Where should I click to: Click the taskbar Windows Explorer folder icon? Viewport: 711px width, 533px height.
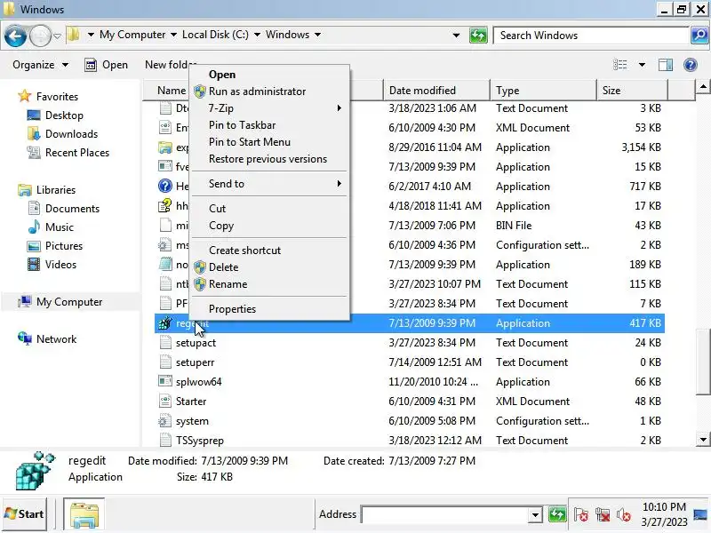[x=84, y=514]
